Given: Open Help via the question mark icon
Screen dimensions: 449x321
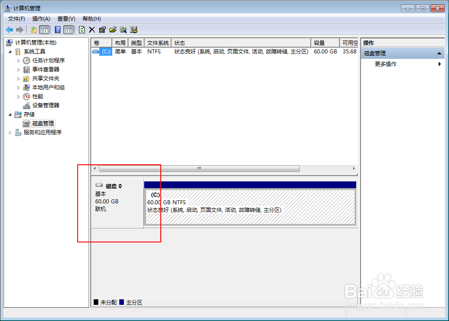Looking at the screenshot, I should click(57, 30).
